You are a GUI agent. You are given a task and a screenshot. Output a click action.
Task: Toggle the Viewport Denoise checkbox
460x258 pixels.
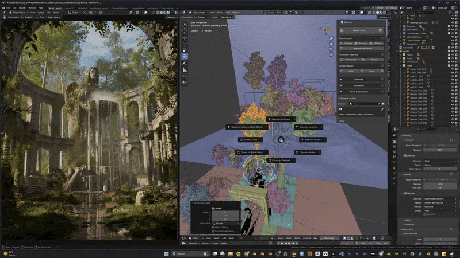click(x=405, y=155)
